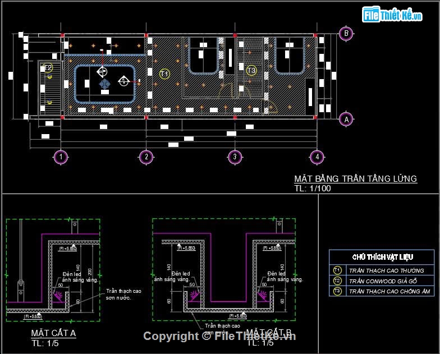Click the T1 ceiling tag in plan
This screenshot has width=440, height=354.
(x=164, y=73)
